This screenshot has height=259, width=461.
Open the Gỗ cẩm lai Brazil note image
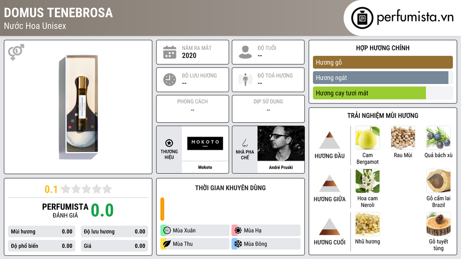pos(438,181)
